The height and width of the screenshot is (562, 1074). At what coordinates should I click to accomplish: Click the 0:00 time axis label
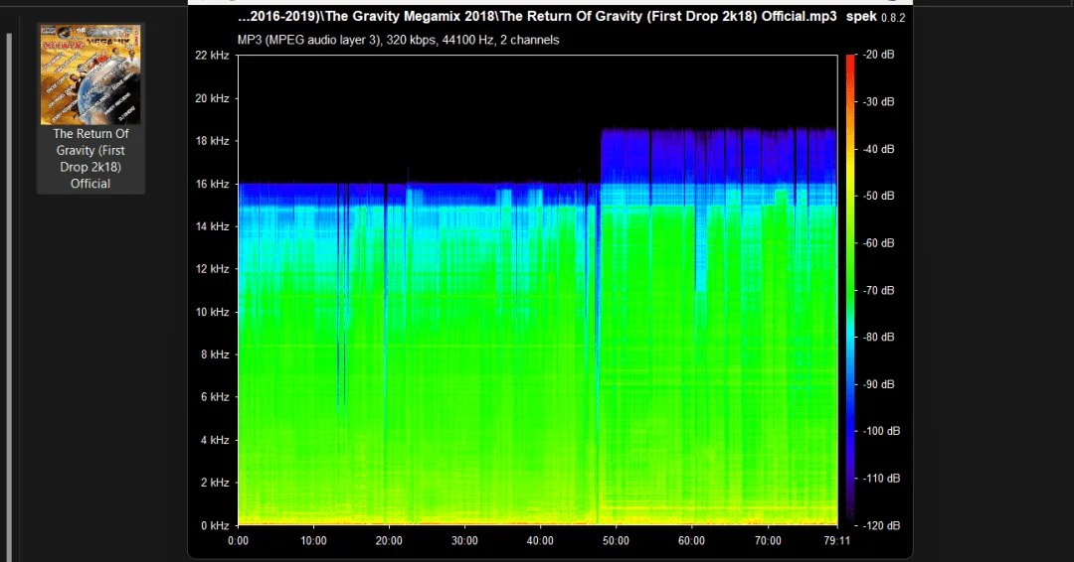tap(239, 541)
